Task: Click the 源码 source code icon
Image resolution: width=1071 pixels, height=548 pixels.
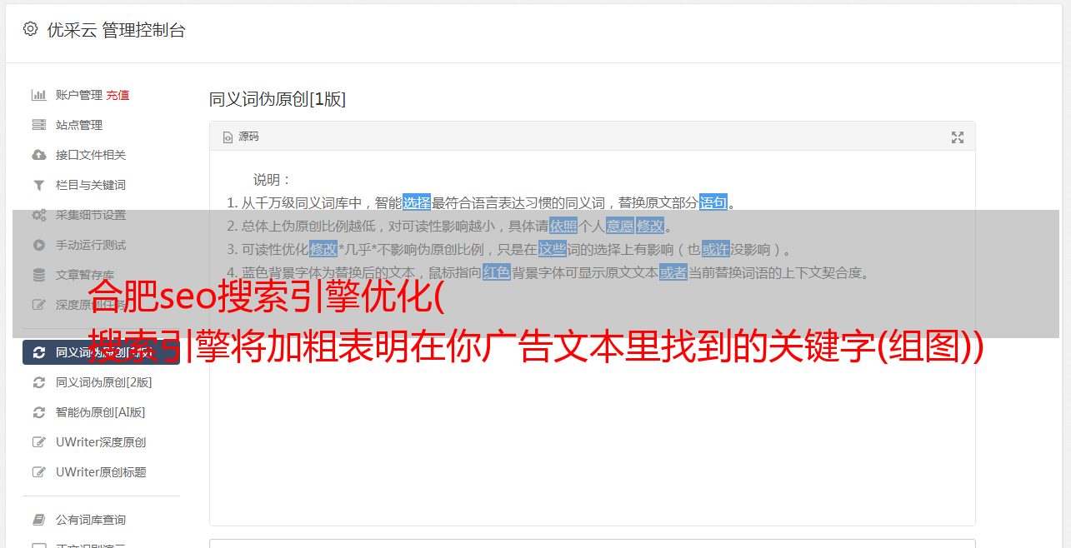Action: pos(228,137)
